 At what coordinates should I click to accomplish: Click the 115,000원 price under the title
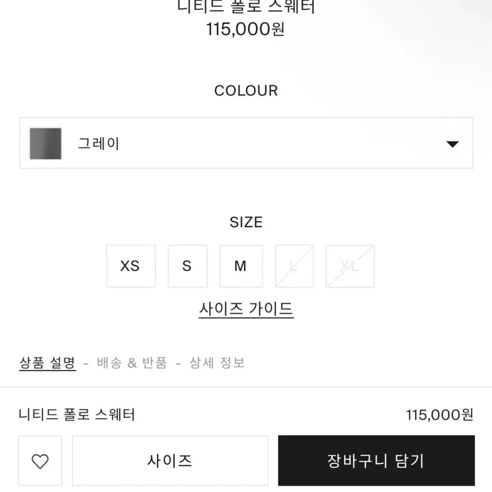tap(246, 29)
